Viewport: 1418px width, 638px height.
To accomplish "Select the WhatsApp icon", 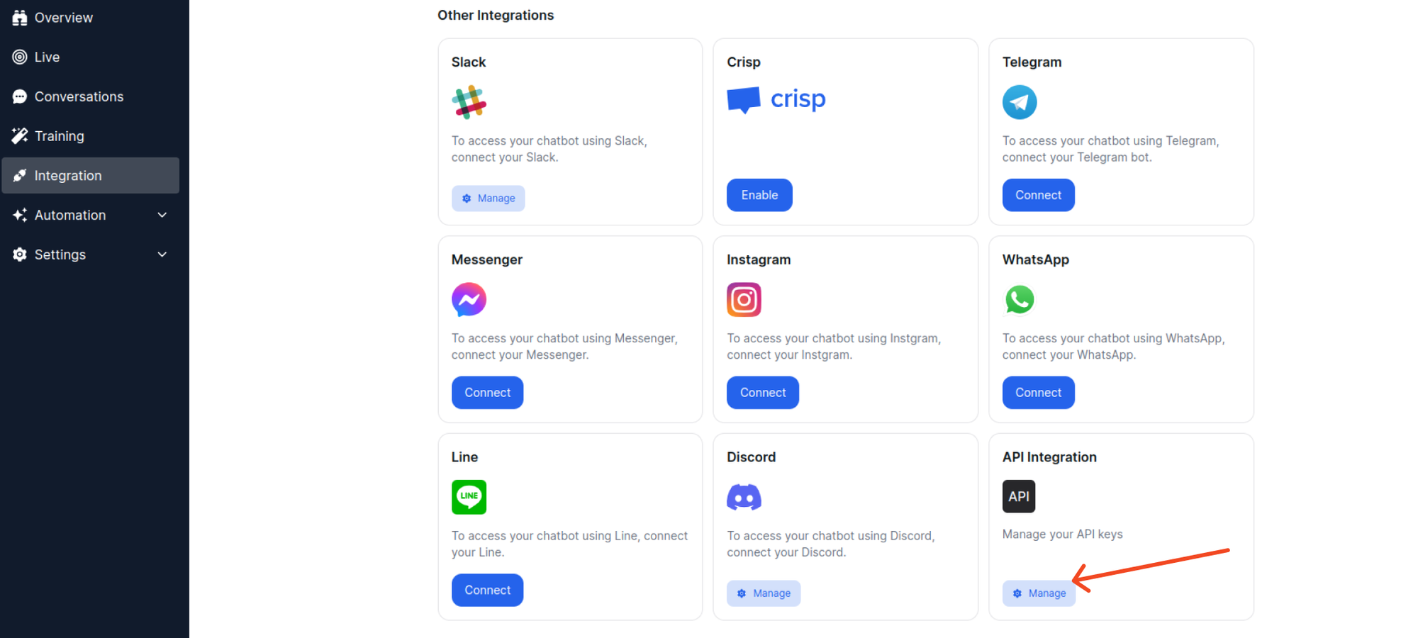I will click(1020, 299).
